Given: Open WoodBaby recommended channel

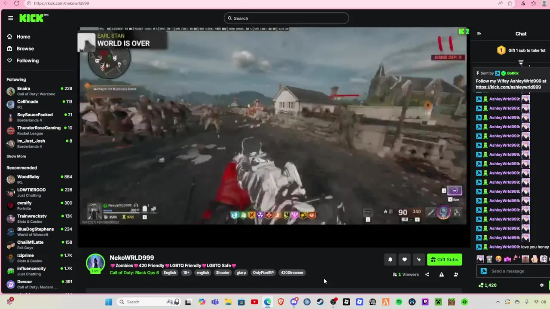Looking at the screenshot, I should click(39, 179).
